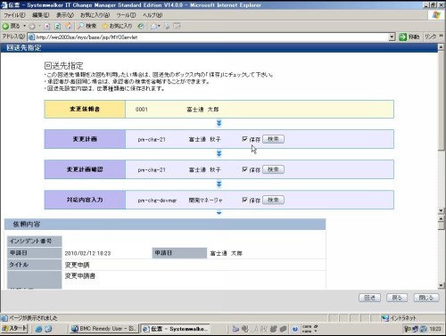Click the first system tray icon
This screenshot has width=446, height=336.
tap(407, 329)
